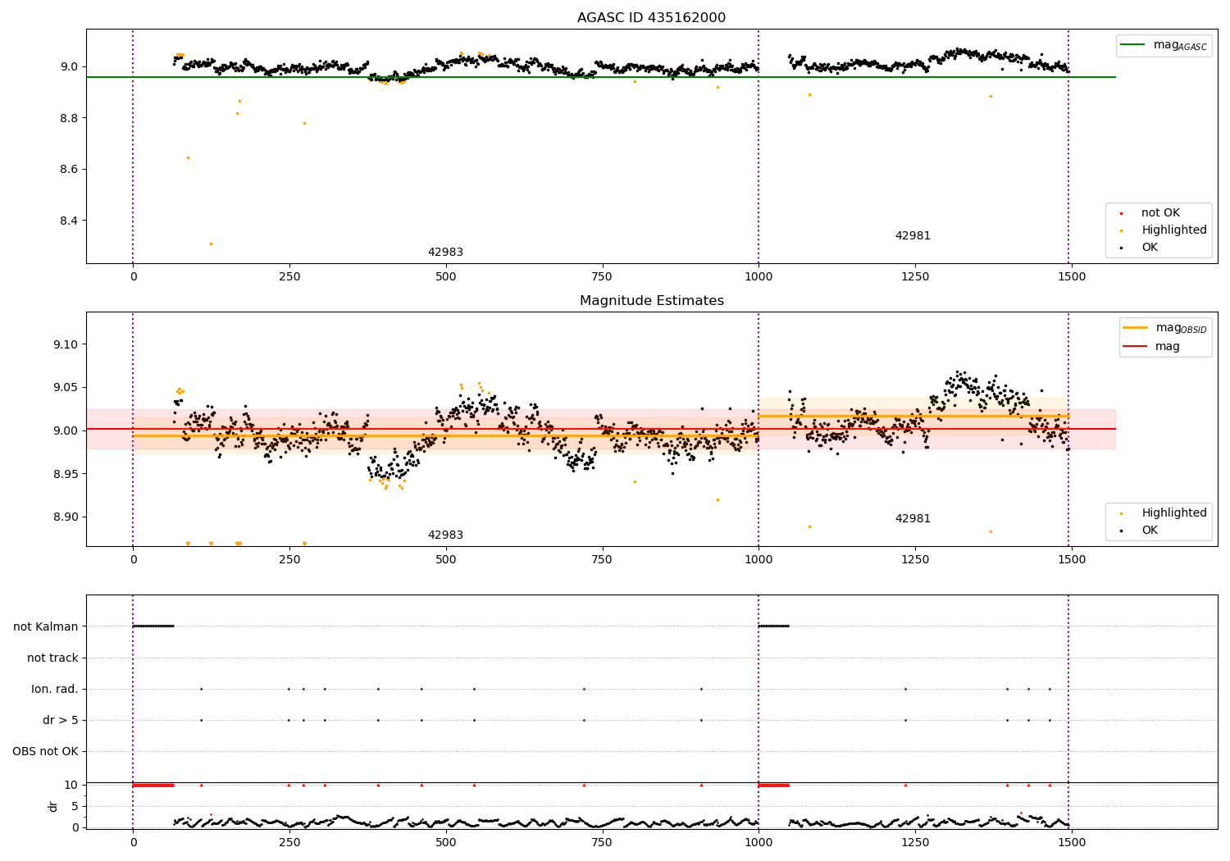Click the 'OK' legend entry in middle plot
This screenshot has height=861, width=1230.
(1139, 531)
